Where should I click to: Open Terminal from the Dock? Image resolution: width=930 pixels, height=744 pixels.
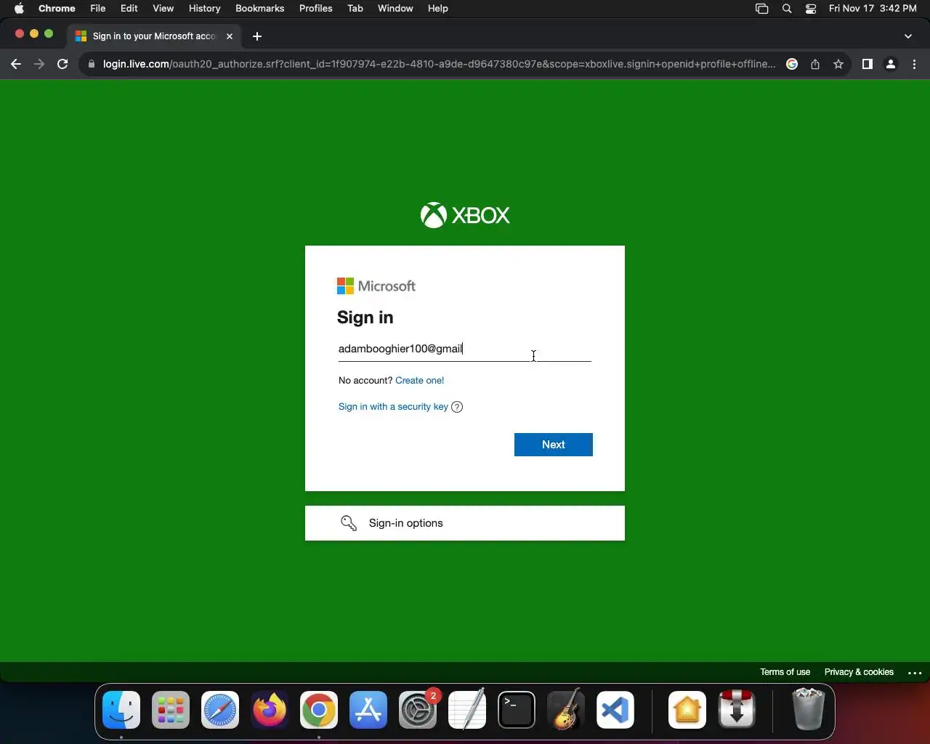[x=517, y=711]
